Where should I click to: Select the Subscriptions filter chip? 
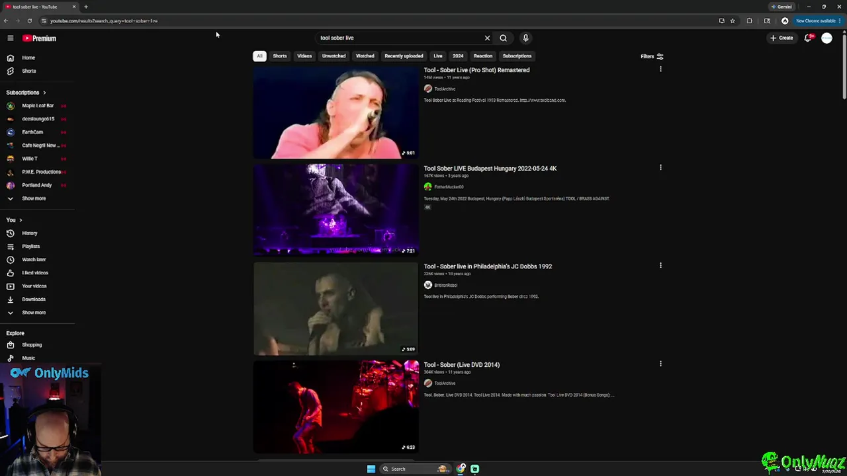click(x=517, y=56)
